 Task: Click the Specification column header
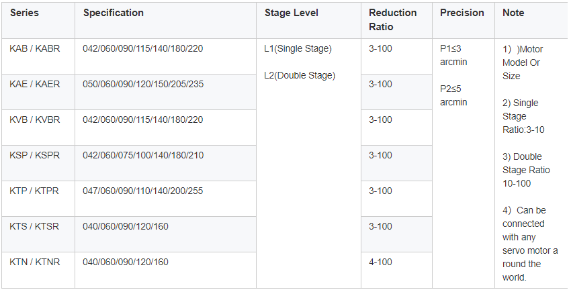pyautogui.click(x=114, y=13)
